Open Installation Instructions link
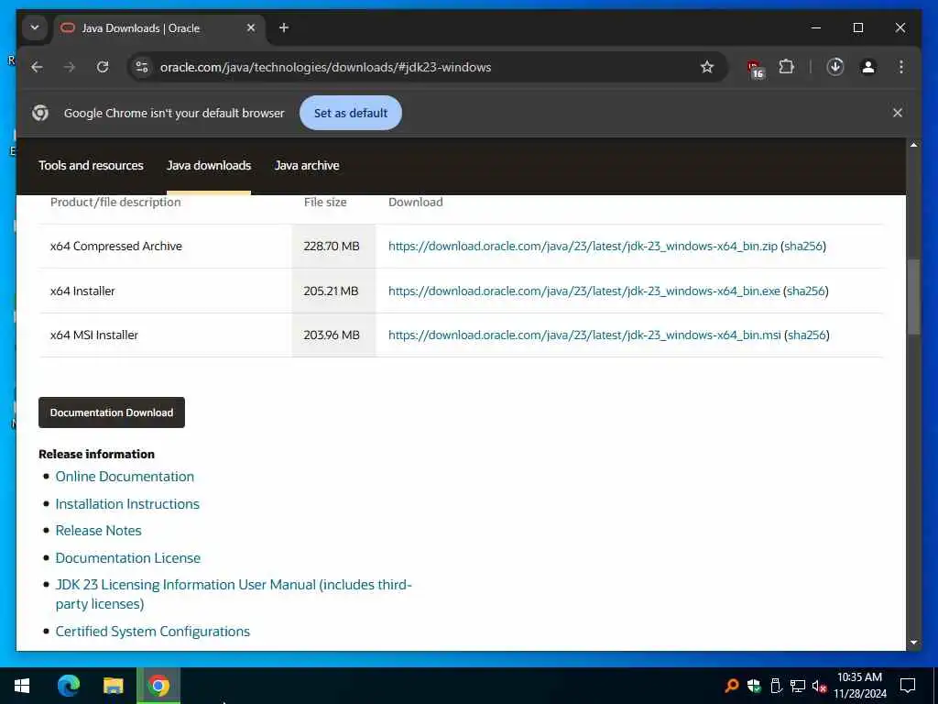Viewport: 938px width, 704px height. click(x=127, y=504)
